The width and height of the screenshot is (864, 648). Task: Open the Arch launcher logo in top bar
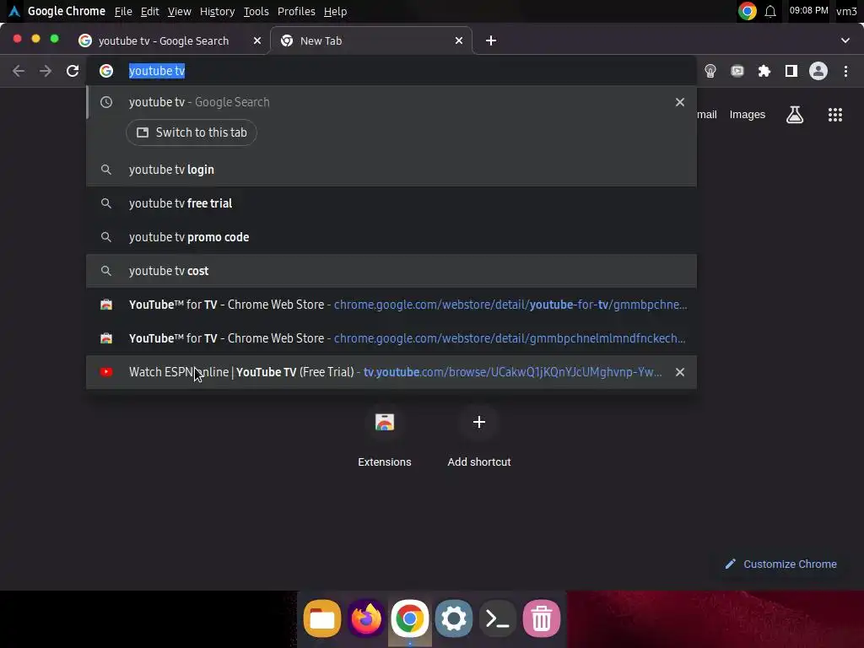click(14, 11)
